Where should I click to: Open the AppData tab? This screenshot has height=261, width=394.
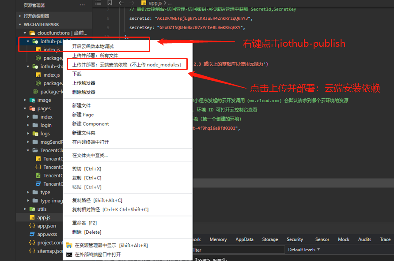tap(244, 239)
